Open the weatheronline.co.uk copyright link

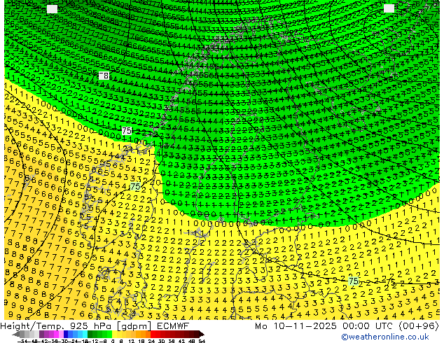[x=385, y=337]
